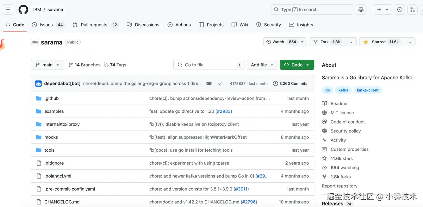Switch to the Issues tab
The width and height of the screenshot is (423, 207).
tap(46, 25)
